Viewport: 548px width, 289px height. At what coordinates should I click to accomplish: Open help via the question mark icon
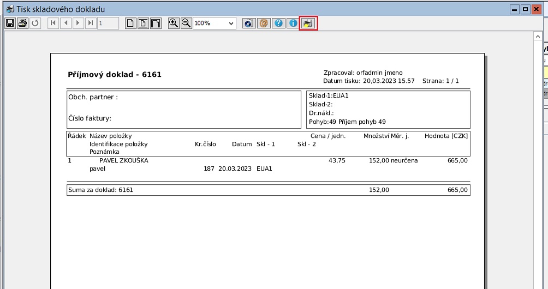click(x=278, y=23)
